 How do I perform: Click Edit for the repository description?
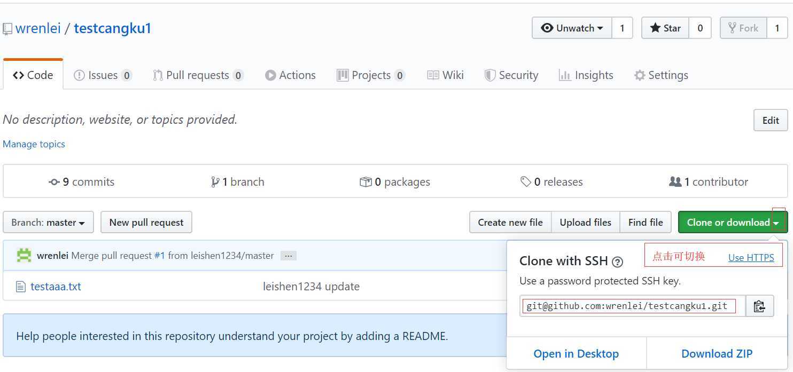pos(771,120)
